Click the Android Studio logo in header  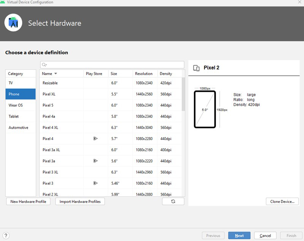tap(13, 23)
